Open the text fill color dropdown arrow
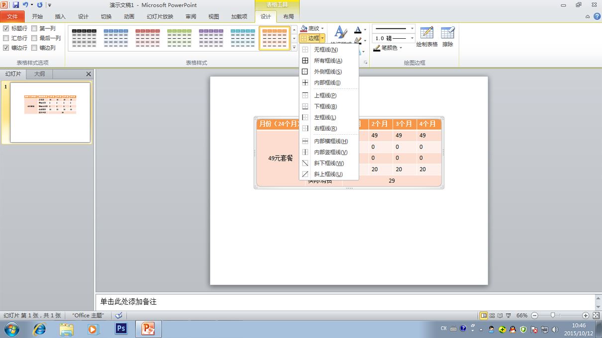The height and width of the screenshot is (338, 602). 365,30
